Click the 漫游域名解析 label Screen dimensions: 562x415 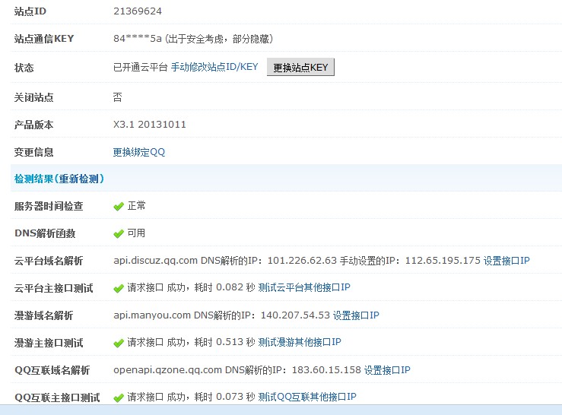pos(43,315)
